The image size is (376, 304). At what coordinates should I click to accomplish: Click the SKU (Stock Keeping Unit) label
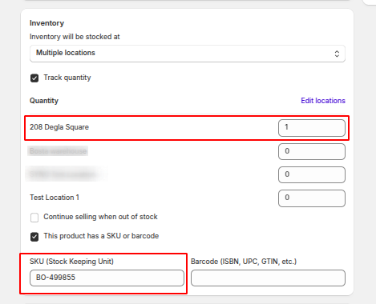pyautogui.click(x=71, y=262)
